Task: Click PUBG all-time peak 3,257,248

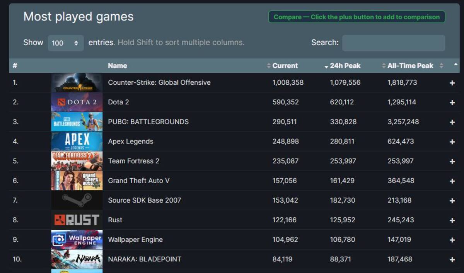Action: tap(403, 122)
